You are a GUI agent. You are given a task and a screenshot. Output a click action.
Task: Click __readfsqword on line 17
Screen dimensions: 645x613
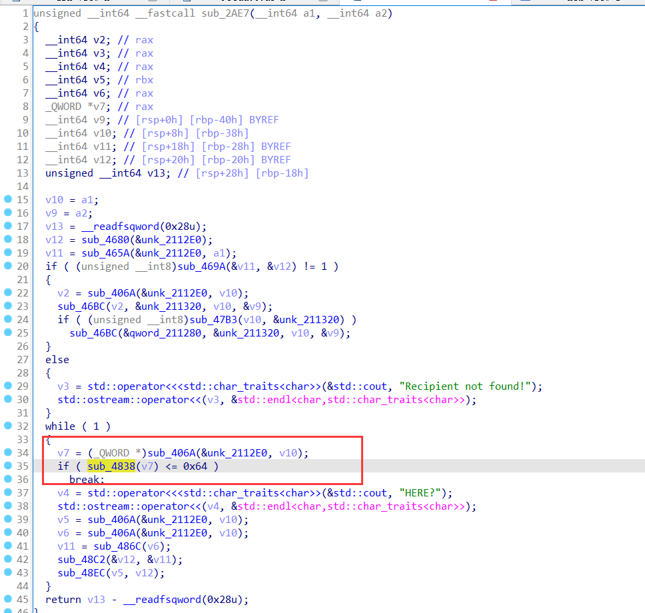[x=120, y=227]
